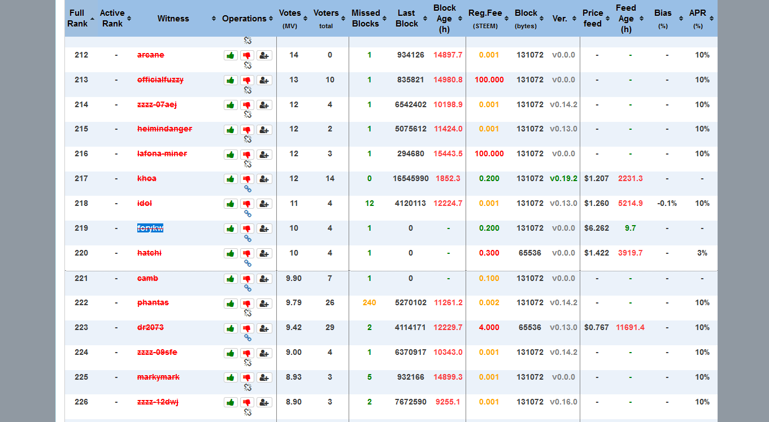Open witness link officialfuzzy
This screenshot has width=769, height=422.
pyautogui.click(x=160, y=80)
